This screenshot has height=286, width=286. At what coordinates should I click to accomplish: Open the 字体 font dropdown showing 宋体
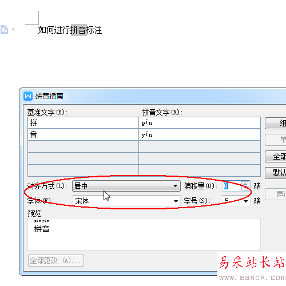point(126,201)
